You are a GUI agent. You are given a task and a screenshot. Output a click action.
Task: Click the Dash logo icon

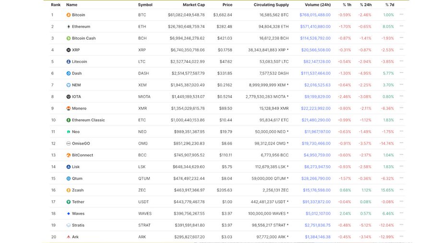tap(68, 73)
